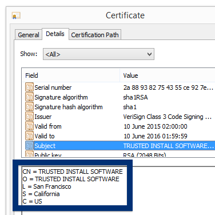Click the C = US line
This screenshot has height=215, width=215.
coord(32,201)
